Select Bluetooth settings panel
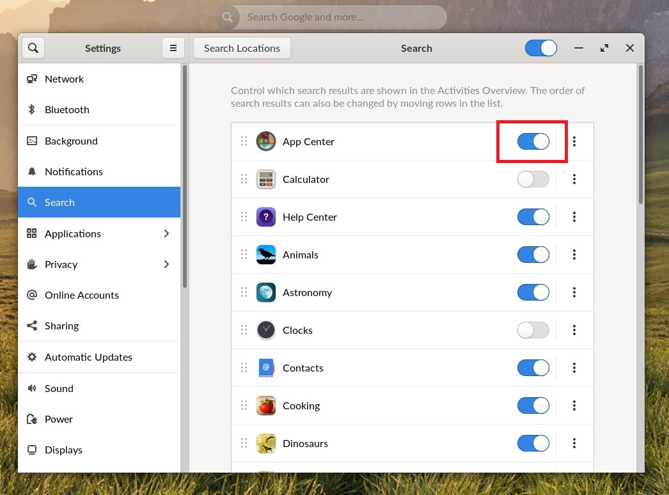 (99, 109)
